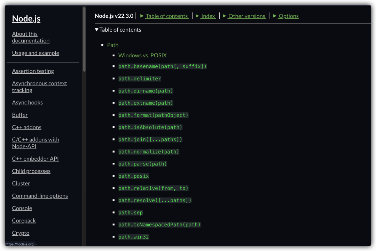
Task: Click the Path top-level contents link
Action: point(112,45)
